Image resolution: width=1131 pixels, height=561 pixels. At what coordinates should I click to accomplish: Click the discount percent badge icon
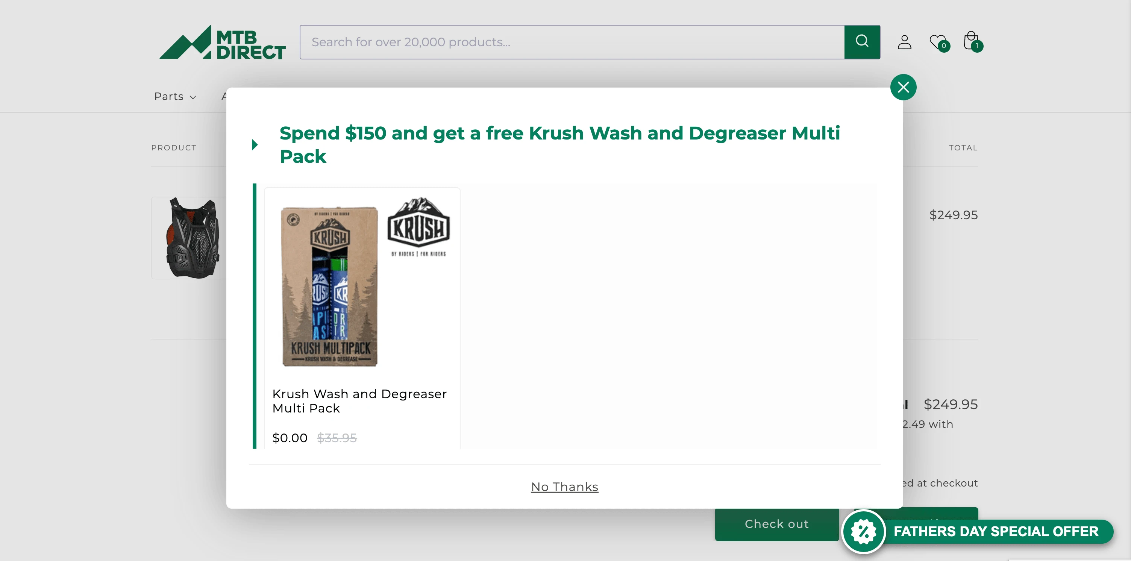tap(864, 531)
